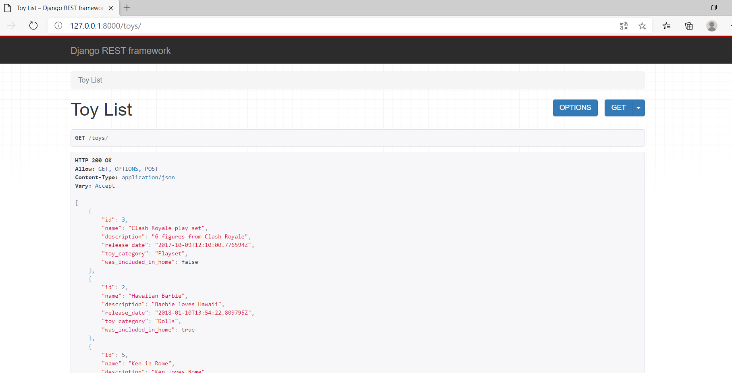Click the forward navigation arrow
The width and height of the screenshot is (732, 373).
tap(11, 26)
